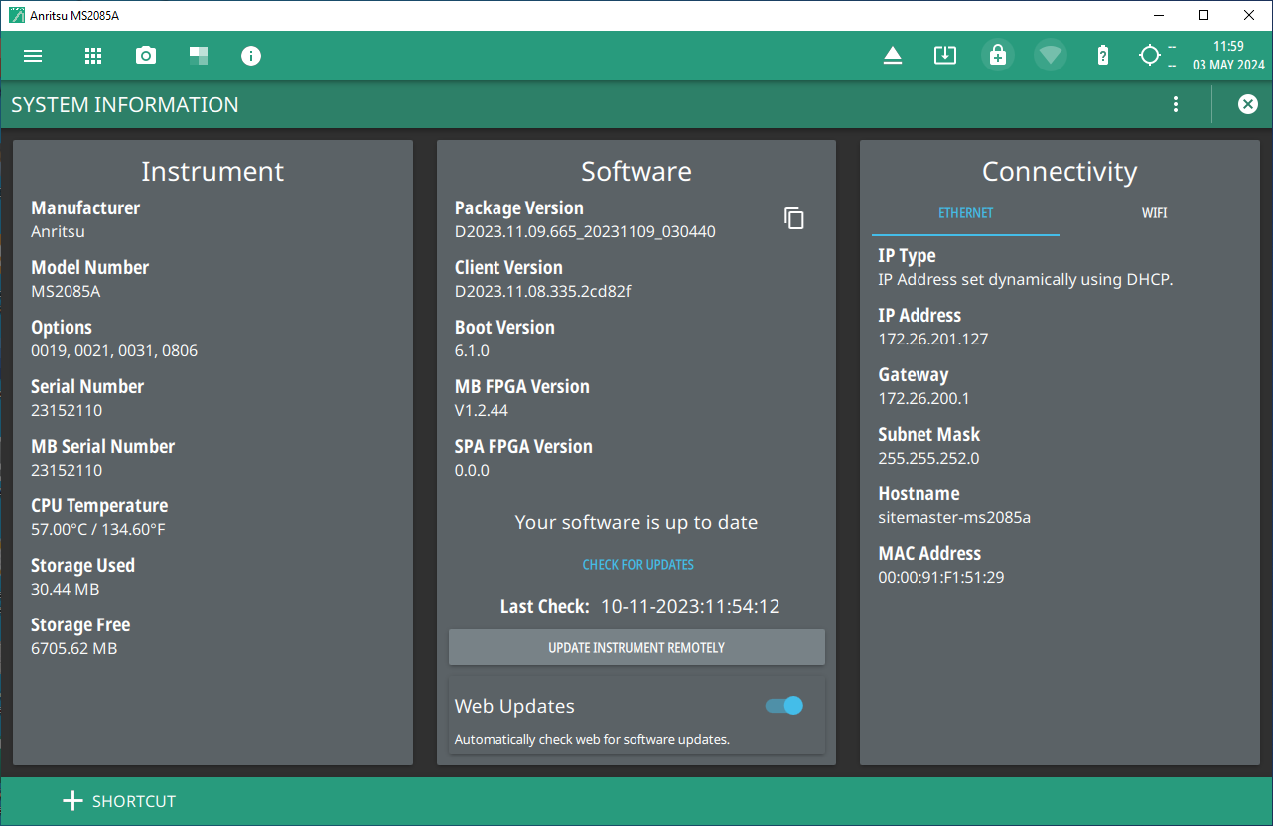Click the lock icon in toolbar
The height and width of the screenshot is (826, 1273).
point(998,56)
